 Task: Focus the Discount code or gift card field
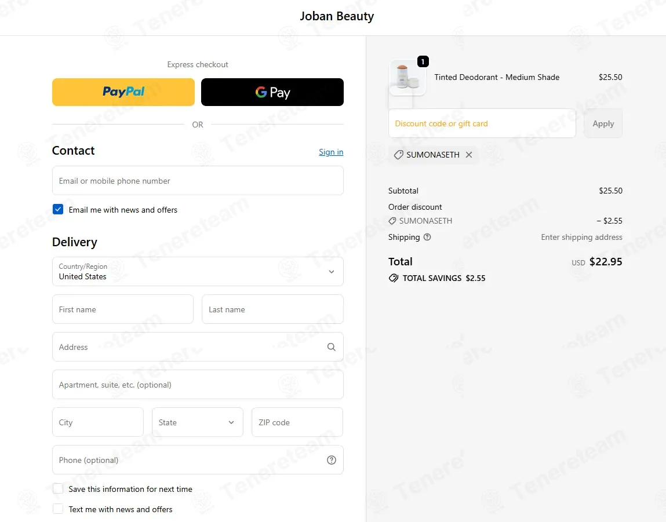pyautogui.click(x=482, y=123)
